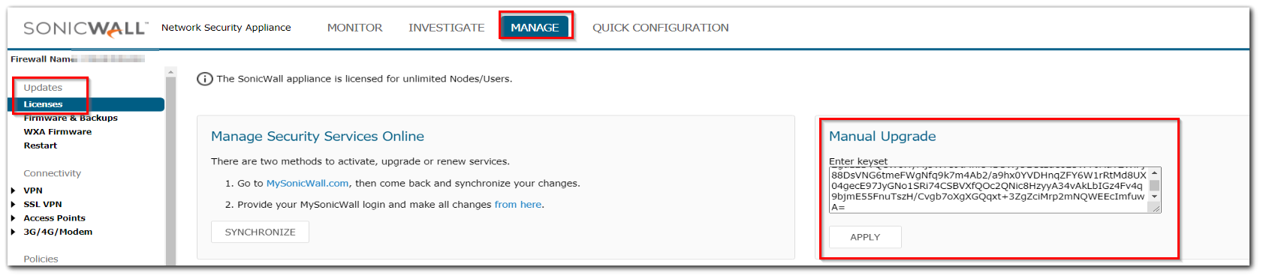Expand the Access Points arrow
Viewport: 1263px width, 279px height.
coord(14,218)
